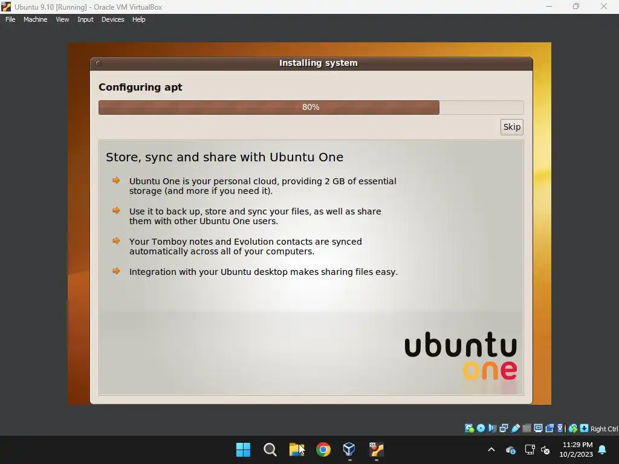Click the 'Tomboy notes and Evolution contacts' bullet

[245, 246]
